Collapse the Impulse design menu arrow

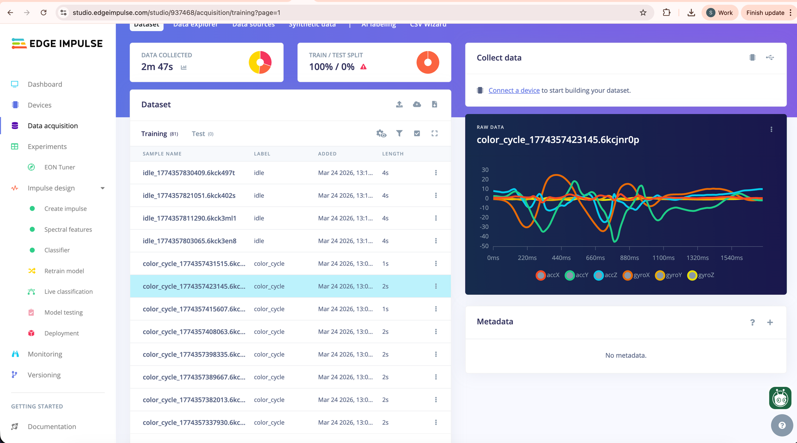coord(102,188)
